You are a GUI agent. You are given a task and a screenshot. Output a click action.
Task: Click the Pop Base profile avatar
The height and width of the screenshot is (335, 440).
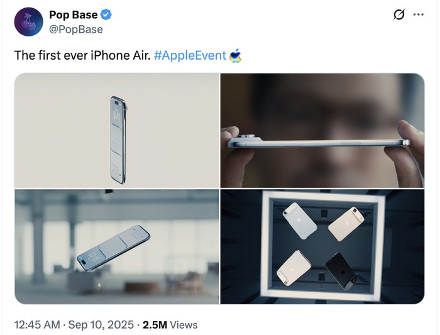tap(27, 22)
